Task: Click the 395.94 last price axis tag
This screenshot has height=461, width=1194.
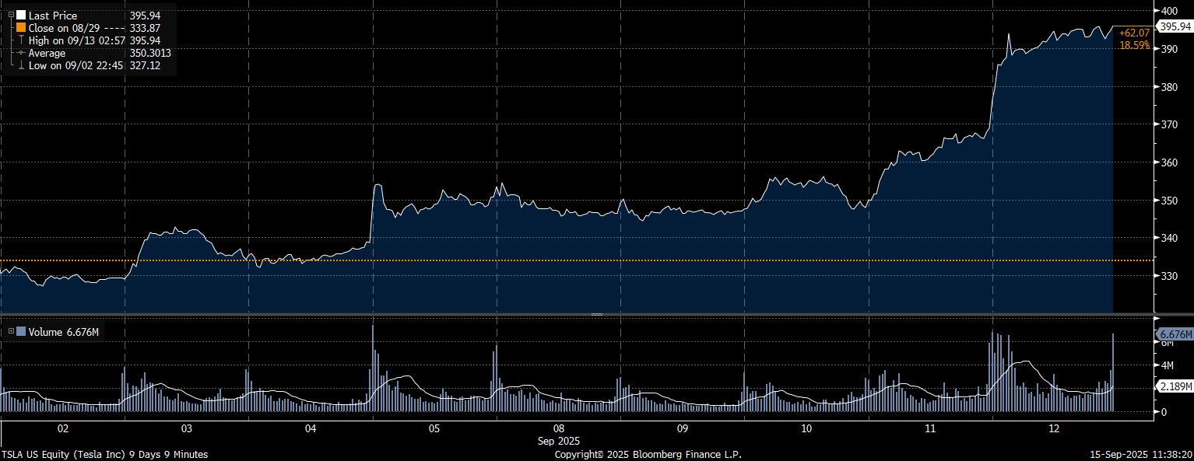Action: (x=1175, y=26)
